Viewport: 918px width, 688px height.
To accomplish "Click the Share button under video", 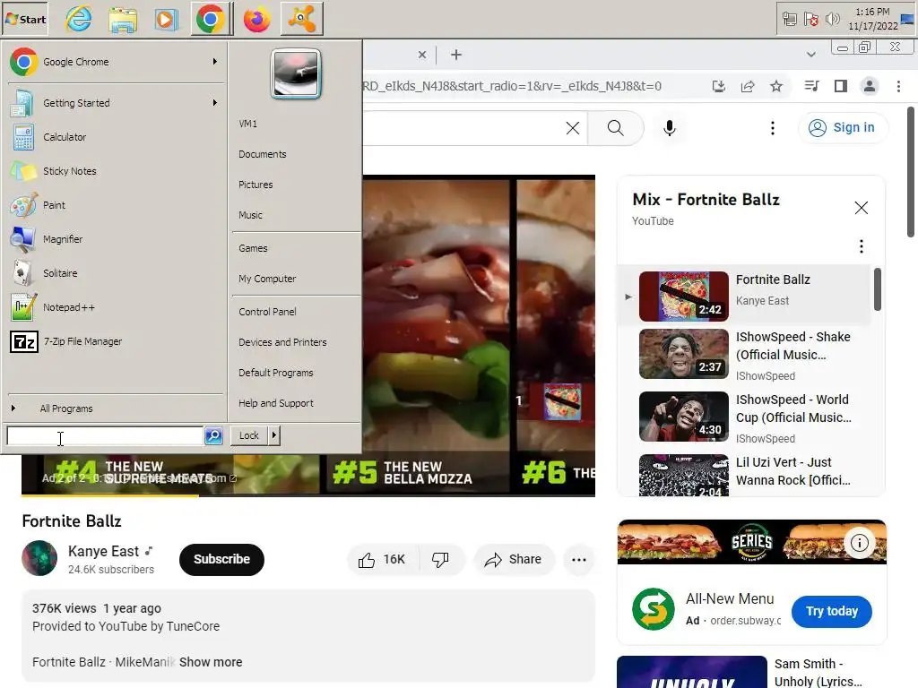I will coord(514,560).
